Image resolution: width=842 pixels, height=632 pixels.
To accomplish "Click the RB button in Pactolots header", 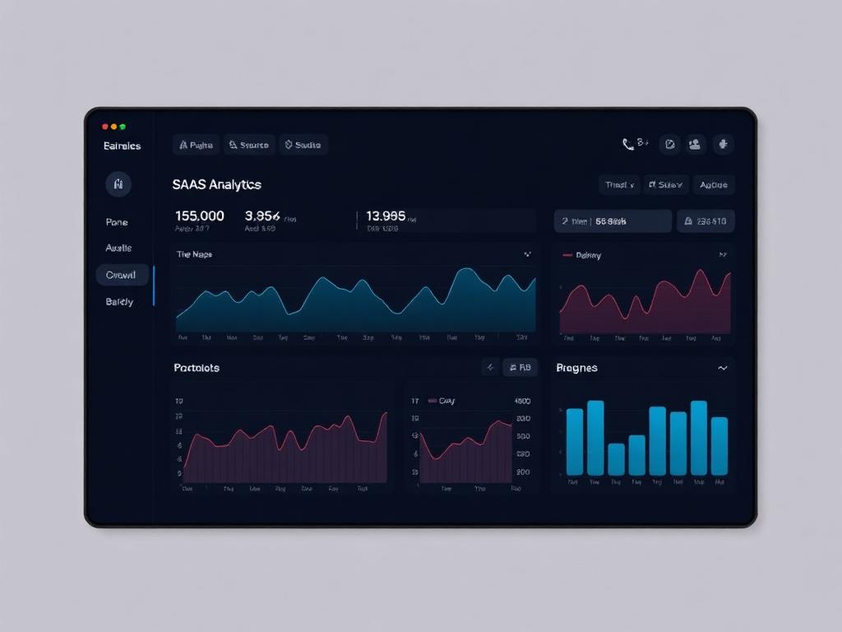I will coord(520,368).
